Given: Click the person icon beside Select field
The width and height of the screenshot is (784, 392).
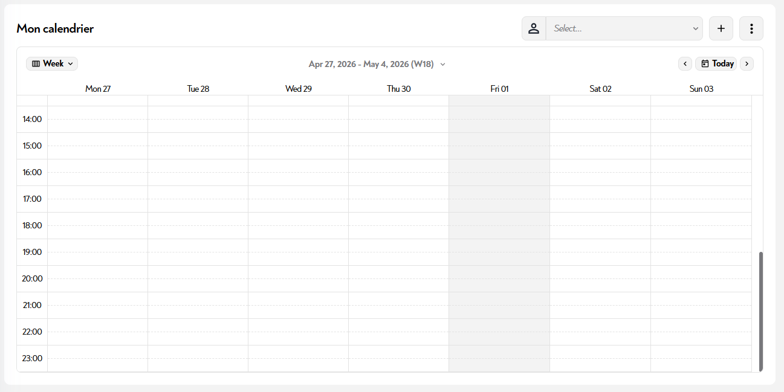Looking at the screenshot, I should pos(534,28).
